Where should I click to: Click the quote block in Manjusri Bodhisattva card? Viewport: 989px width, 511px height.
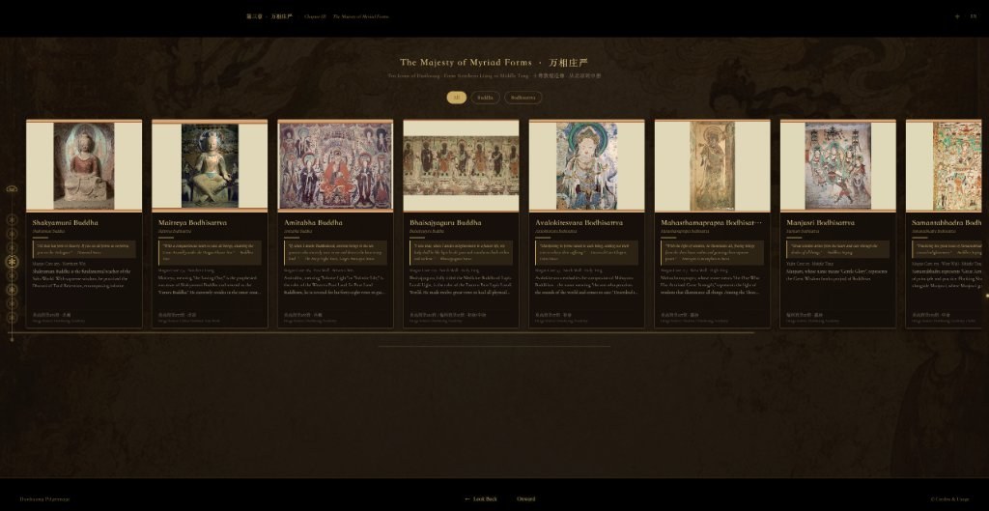point(837,249)
